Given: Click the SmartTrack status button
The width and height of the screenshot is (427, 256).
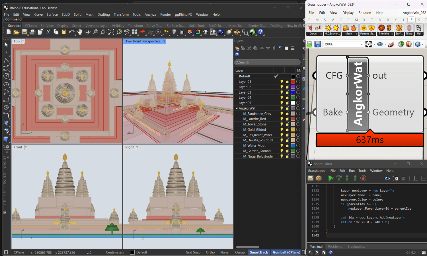Looking at the screenshot, I should [x=259, y=252].
